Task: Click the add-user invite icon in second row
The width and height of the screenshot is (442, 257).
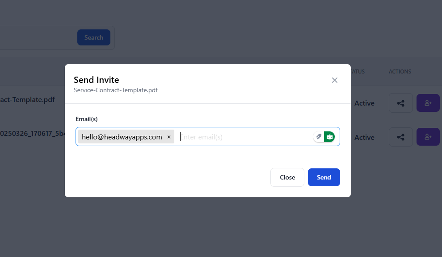Action: tap(428, 137)
